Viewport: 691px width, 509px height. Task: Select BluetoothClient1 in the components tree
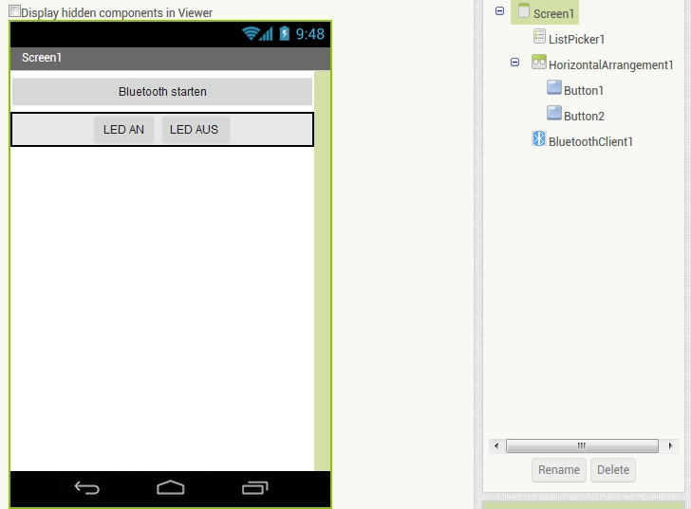coord(590,141)
